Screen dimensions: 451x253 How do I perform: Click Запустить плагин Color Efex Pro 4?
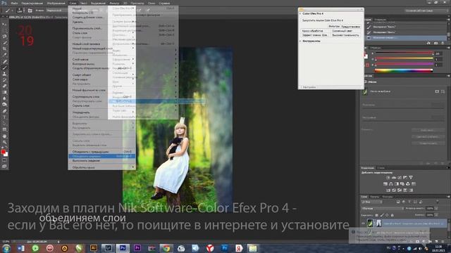(323, 20)
